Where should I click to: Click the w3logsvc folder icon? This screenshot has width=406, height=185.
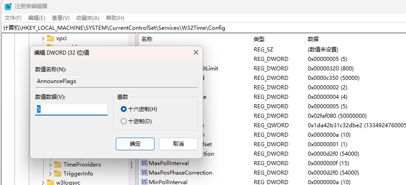click(50, 183)
